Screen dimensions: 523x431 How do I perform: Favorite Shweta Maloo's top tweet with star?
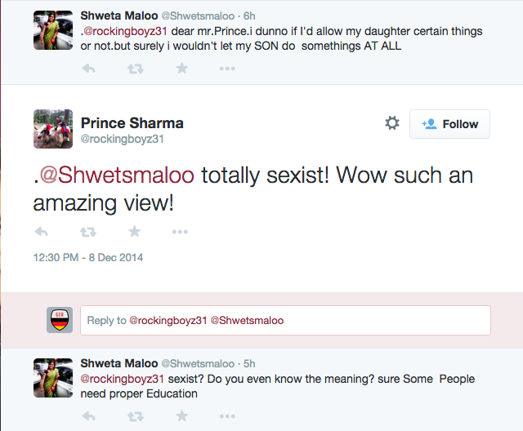tap(181, 69)
